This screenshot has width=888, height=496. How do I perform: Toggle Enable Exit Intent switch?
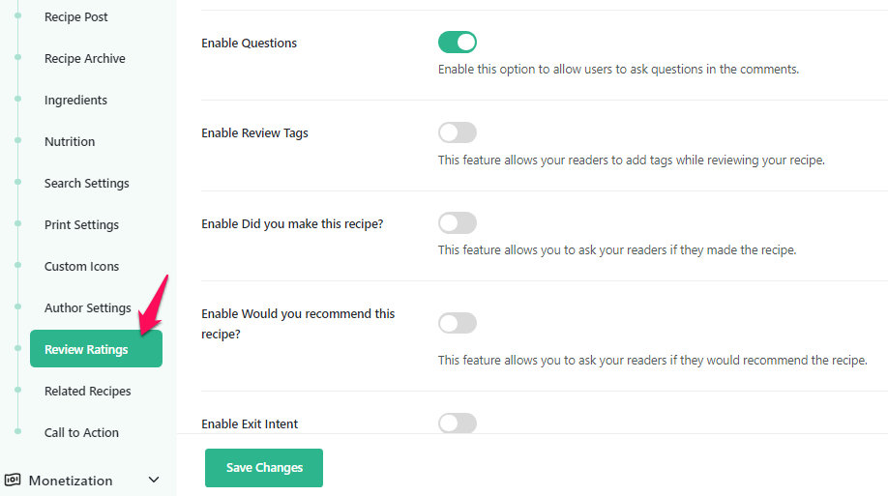coord(458,423)
